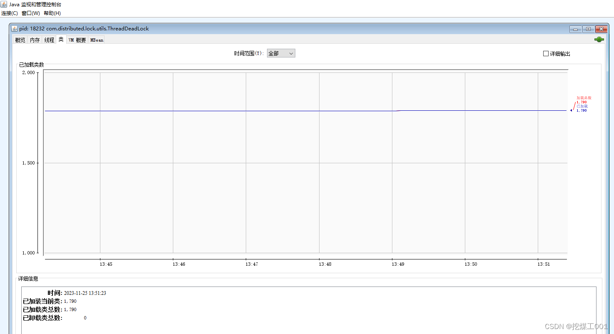614x334 pixels.
Task: Expand the 时间范围 dropdown showing 全部
Action: [281, 53]
